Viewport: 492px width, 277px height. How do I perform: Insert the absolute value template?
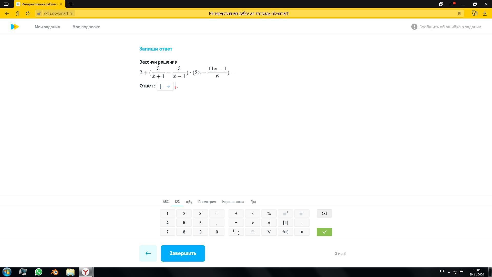(x=285, y=223)
